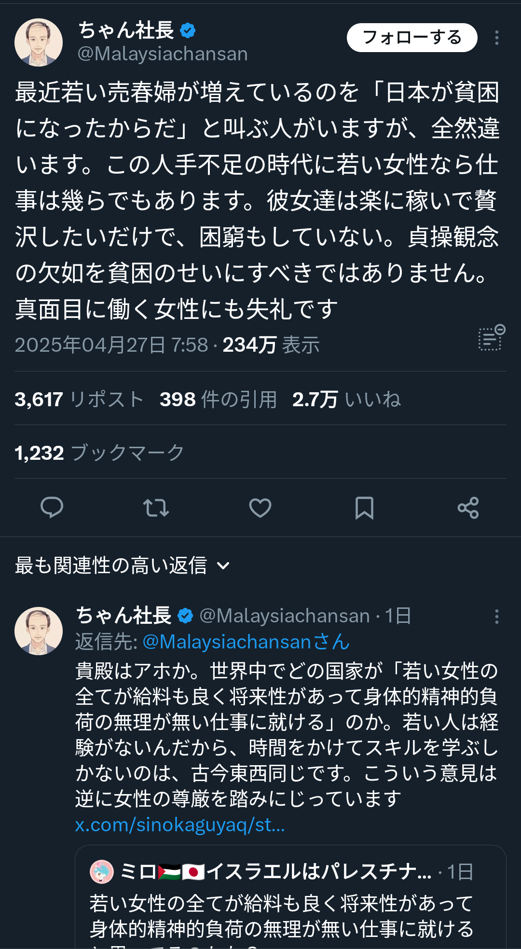Open the share icon for the post

[468, 508]
